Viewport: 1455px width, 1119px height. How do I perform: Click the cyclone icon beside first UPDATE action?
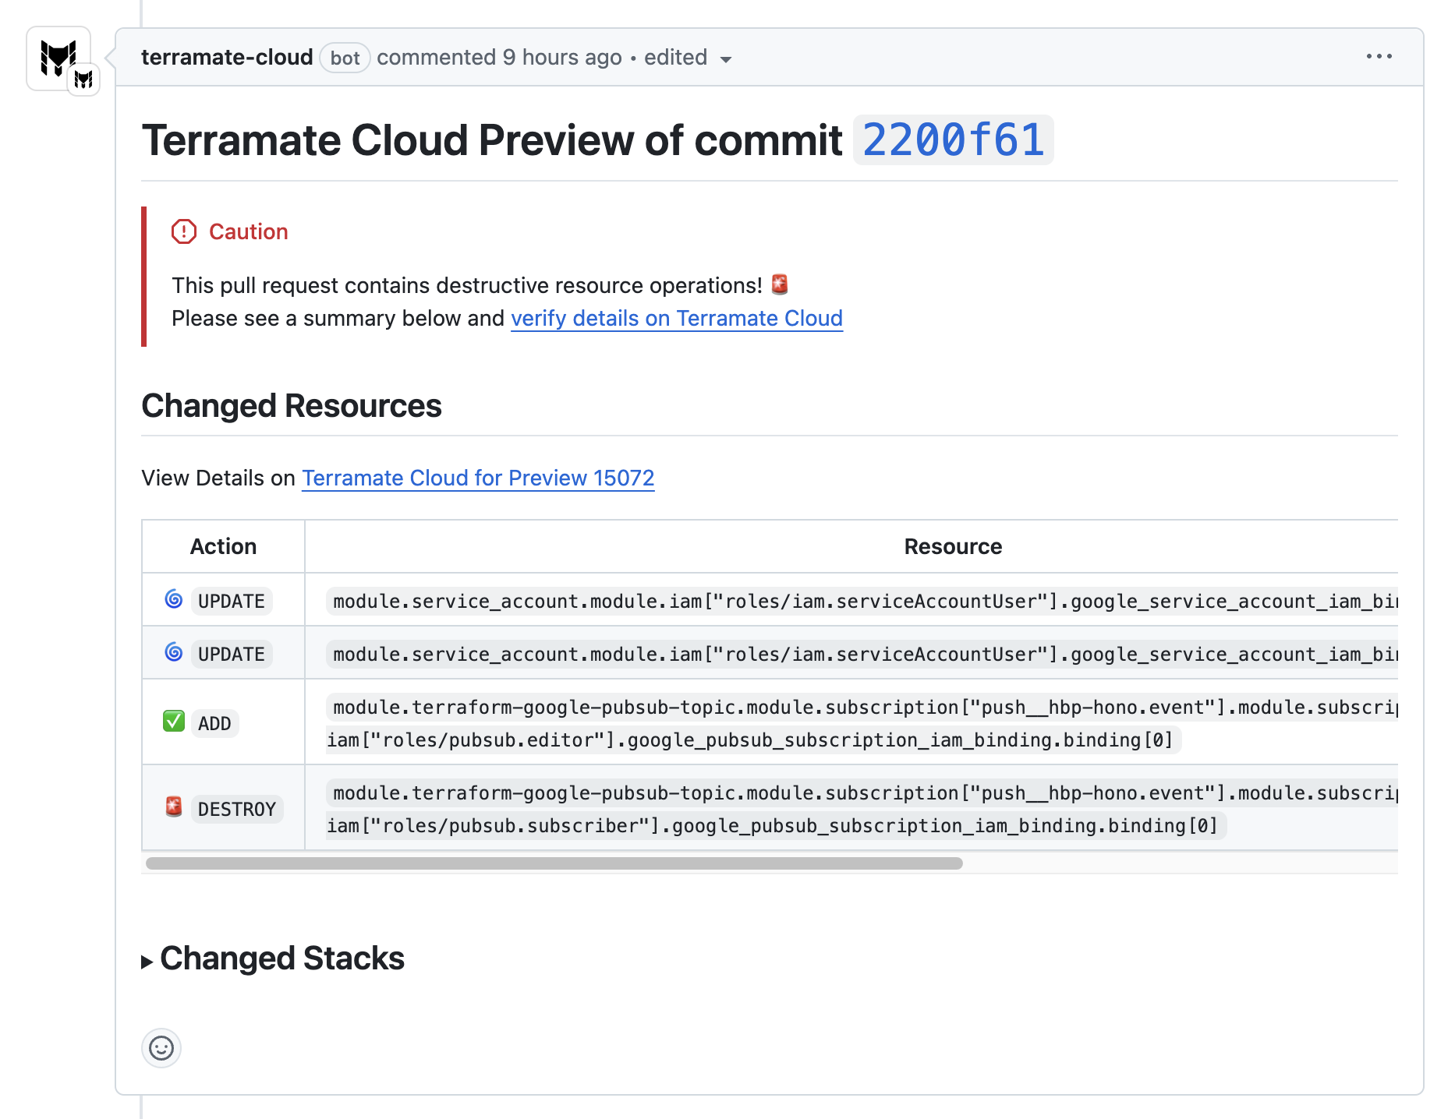(x=173, y=600)
